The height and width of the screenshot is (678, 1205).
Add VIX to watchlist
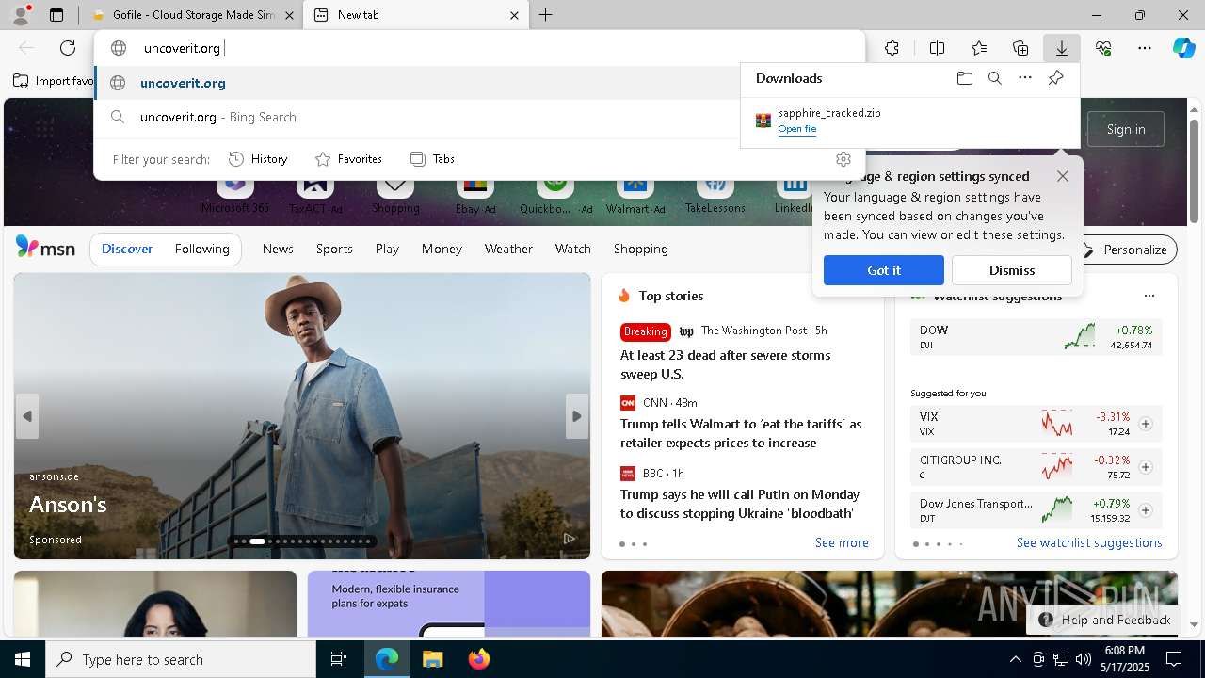(x=1146, y=424)
